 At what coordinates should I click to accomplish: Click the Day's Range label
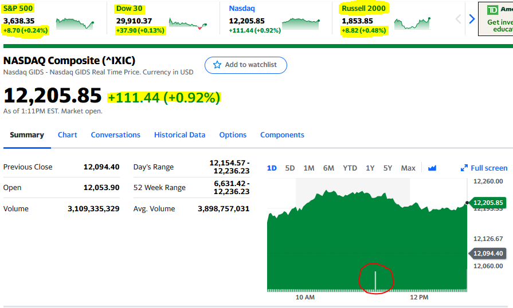tap(154, 167)
